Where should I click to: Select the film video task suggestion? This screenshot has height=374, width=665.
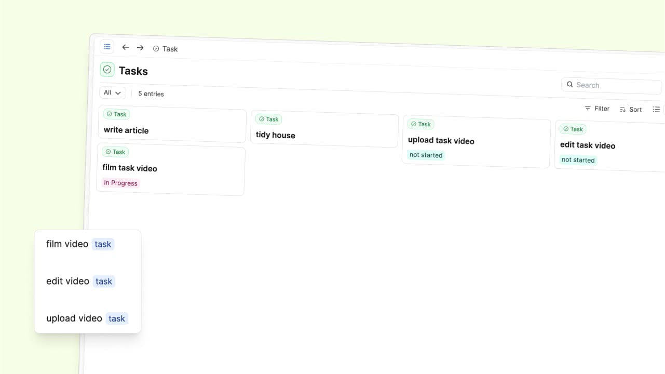point(67,244)
